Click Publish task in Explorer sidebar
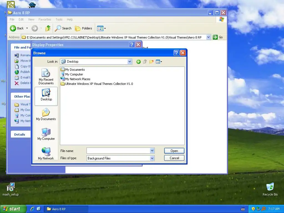 tap(22, 72)
